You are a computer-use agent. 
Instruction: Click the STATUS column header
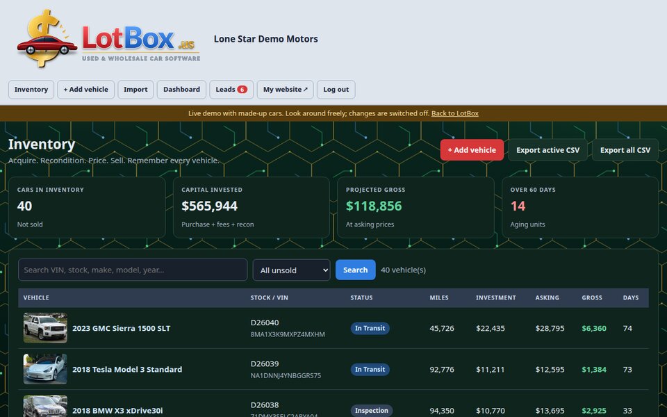(x=361, y=297)
